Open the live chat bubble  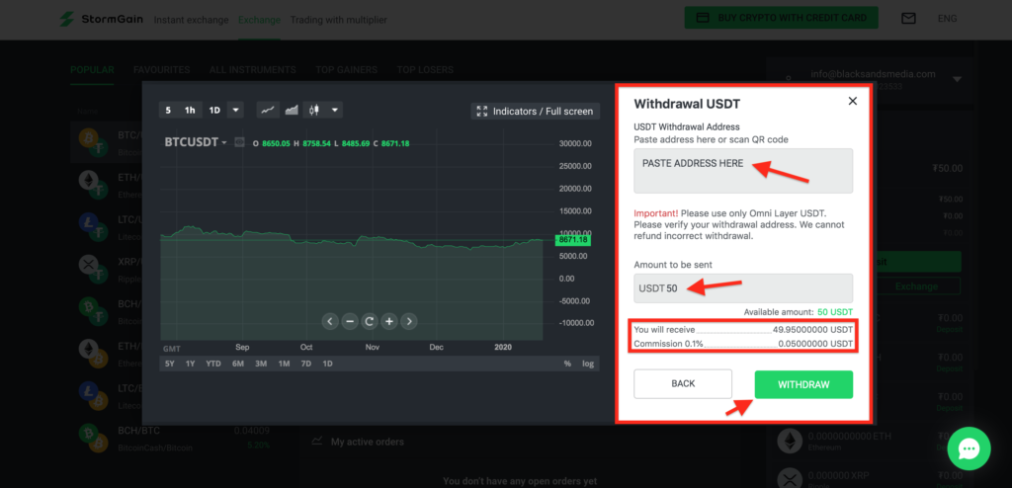coord(970,448)
